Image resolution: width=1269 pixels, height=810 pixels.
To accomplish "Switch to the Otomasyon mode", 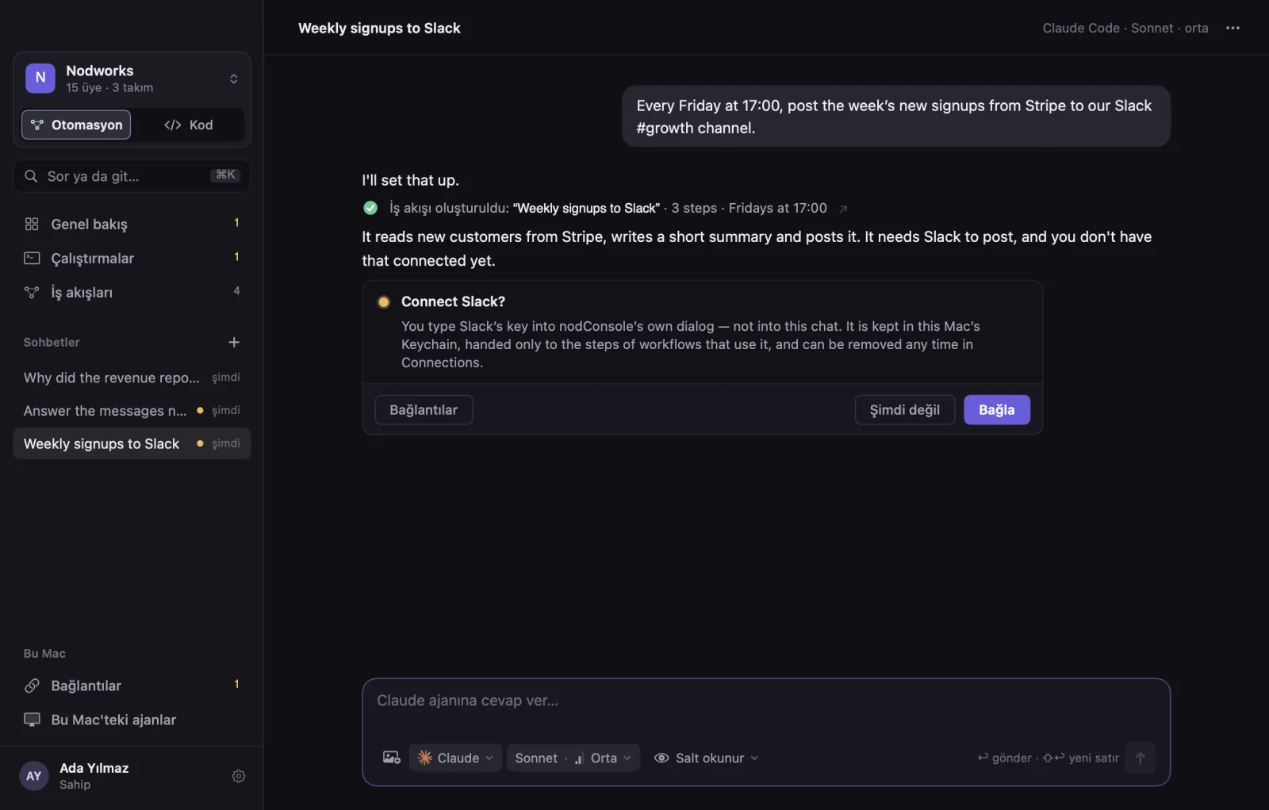I will [76, 125].
